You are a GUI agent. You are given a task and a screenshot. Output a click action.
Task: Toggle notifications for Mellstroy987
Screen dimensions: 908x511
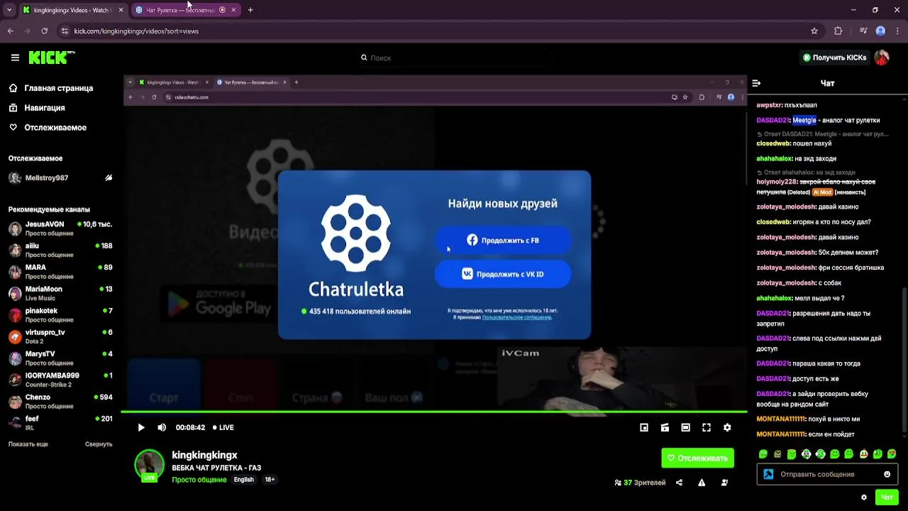[109, 178]
